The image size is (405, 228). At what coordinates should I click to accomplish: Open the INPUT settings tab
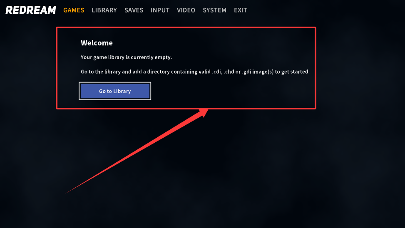[160, 10]
